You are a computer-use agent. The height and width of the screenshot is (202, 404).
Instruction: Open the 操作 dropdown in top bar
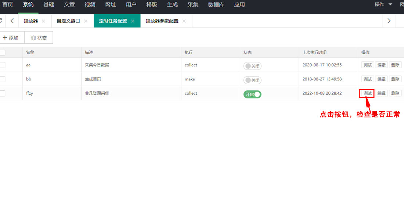tap(383, 5)
